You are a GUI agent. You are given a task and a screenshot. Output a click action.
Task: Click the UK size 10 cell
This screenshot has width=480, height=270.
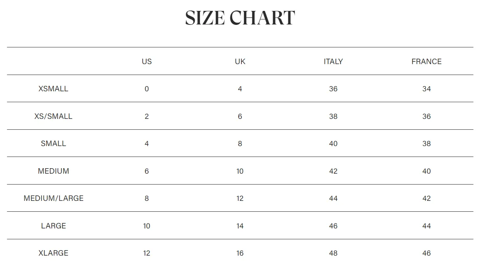(x=240, y=171)
